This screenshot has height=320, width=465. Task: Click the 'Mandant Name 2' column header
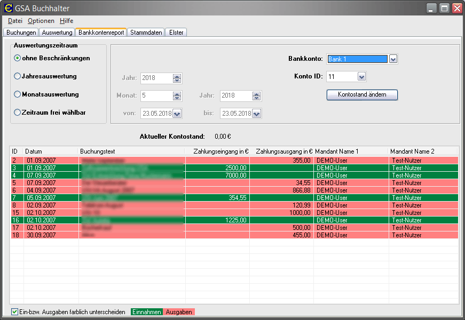point(423,151)
